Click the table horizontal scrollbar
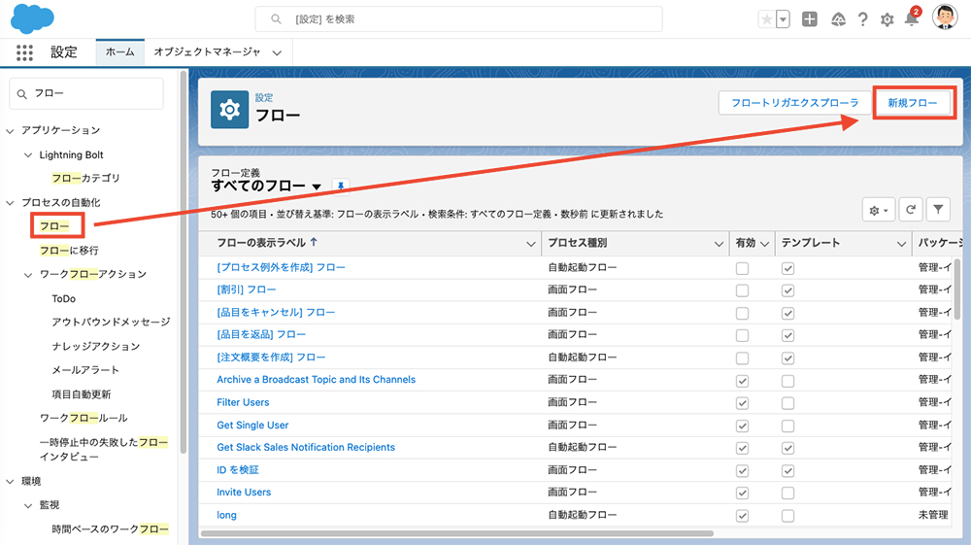 457,533
